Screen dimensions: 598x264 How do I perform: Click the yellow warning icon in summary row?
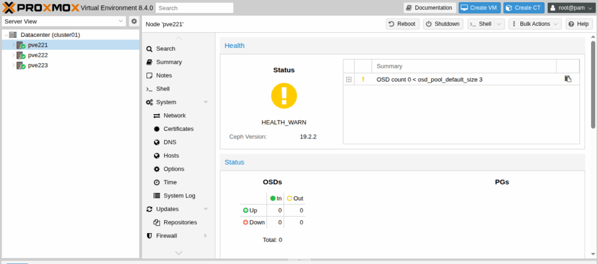pos(363,79)
